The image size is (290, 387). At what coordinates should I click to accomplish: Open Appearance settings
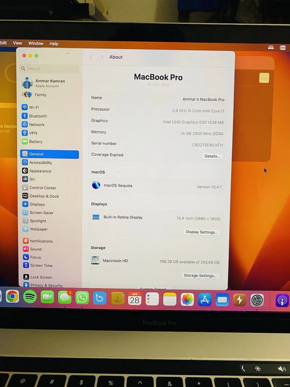(x=37, y=171)
